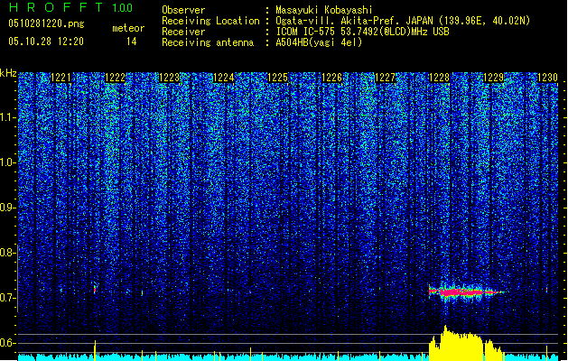This screenshot has width=568, height=361.
Task: Click the 1227 time marker
Action: click(x=385, y=78)
